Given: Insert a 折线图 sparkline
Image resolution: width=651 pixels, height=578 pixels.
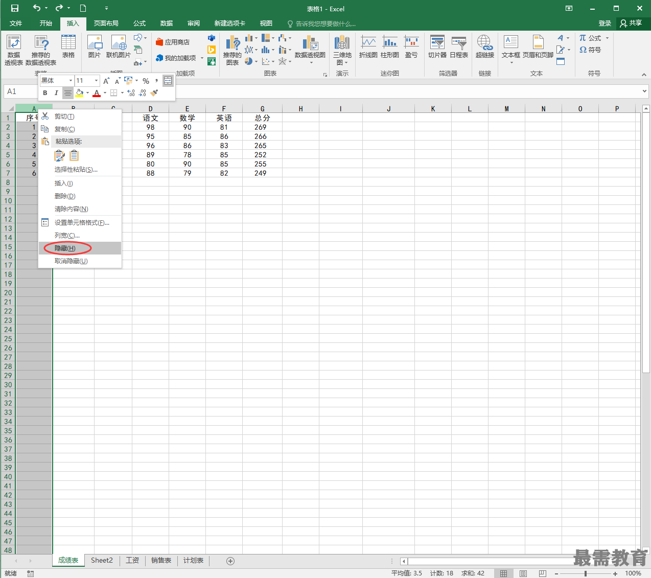Looking at the screenshot, I should tap(368, 47).
